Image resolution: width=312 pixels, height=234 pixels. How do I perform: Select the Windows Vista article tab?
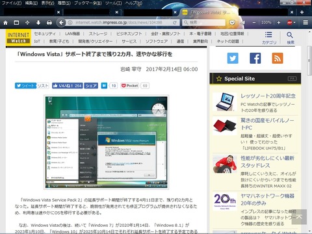[209, 12]
